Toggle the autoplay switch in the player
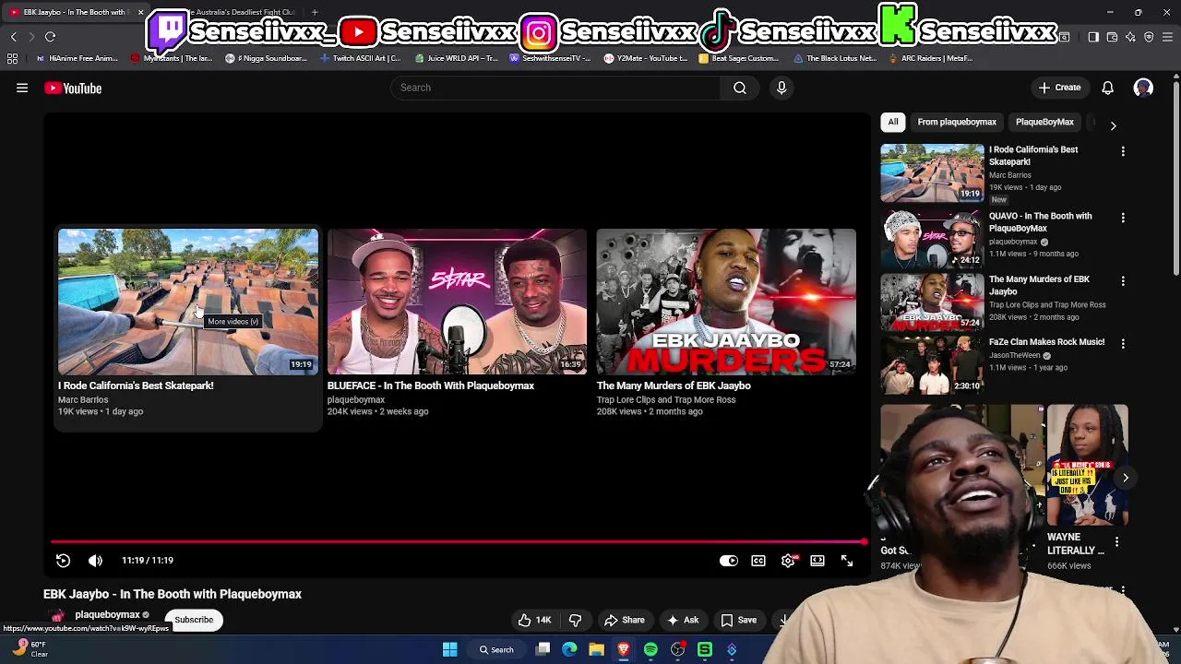Viewport: 1181px width, 664px height. point(729,561)
